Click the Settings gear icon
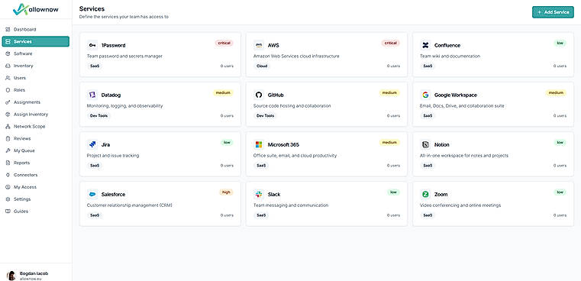The image size is (581, 281). [8, 199]
